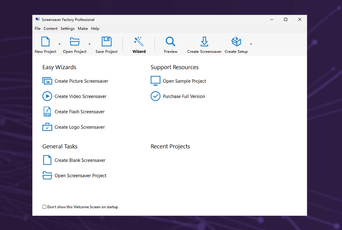Click the SWF icon beside Create Flash Screensaver

(47, 111)
